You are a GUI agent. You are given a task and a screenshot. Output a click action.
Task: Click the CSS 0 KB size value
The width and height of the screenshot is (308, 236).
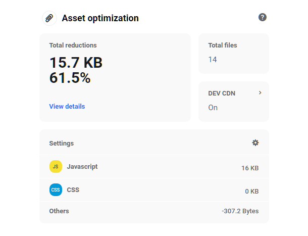coord(251,192)
